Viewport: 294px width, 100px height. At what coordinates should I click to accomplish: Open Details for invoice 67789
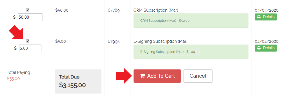(266, 17)
